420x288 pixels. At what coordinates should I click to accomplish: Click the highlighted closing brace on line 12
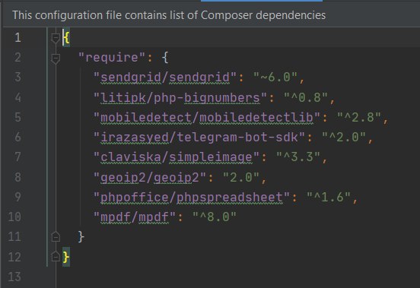[66, 257]
